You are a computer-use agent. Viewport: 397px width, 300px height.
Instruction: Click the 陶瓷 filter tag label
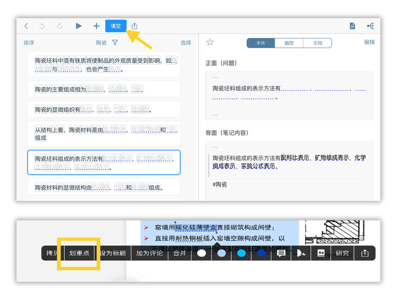(101, 43)
